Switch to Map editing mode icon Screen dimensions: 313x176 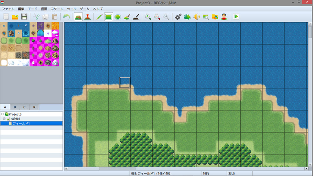[78, 17]
